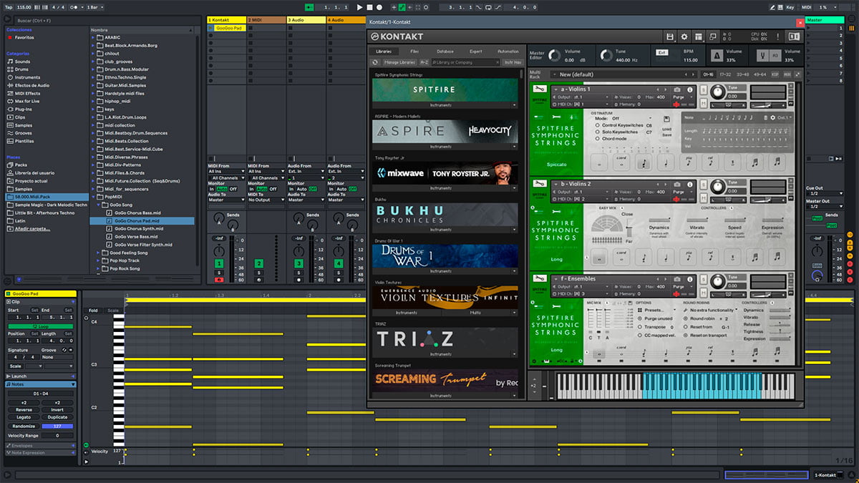Image resolution: width=859 pixels, height=483 pixels.
Task: Select Sounds category in the browser
Action: 22,62
